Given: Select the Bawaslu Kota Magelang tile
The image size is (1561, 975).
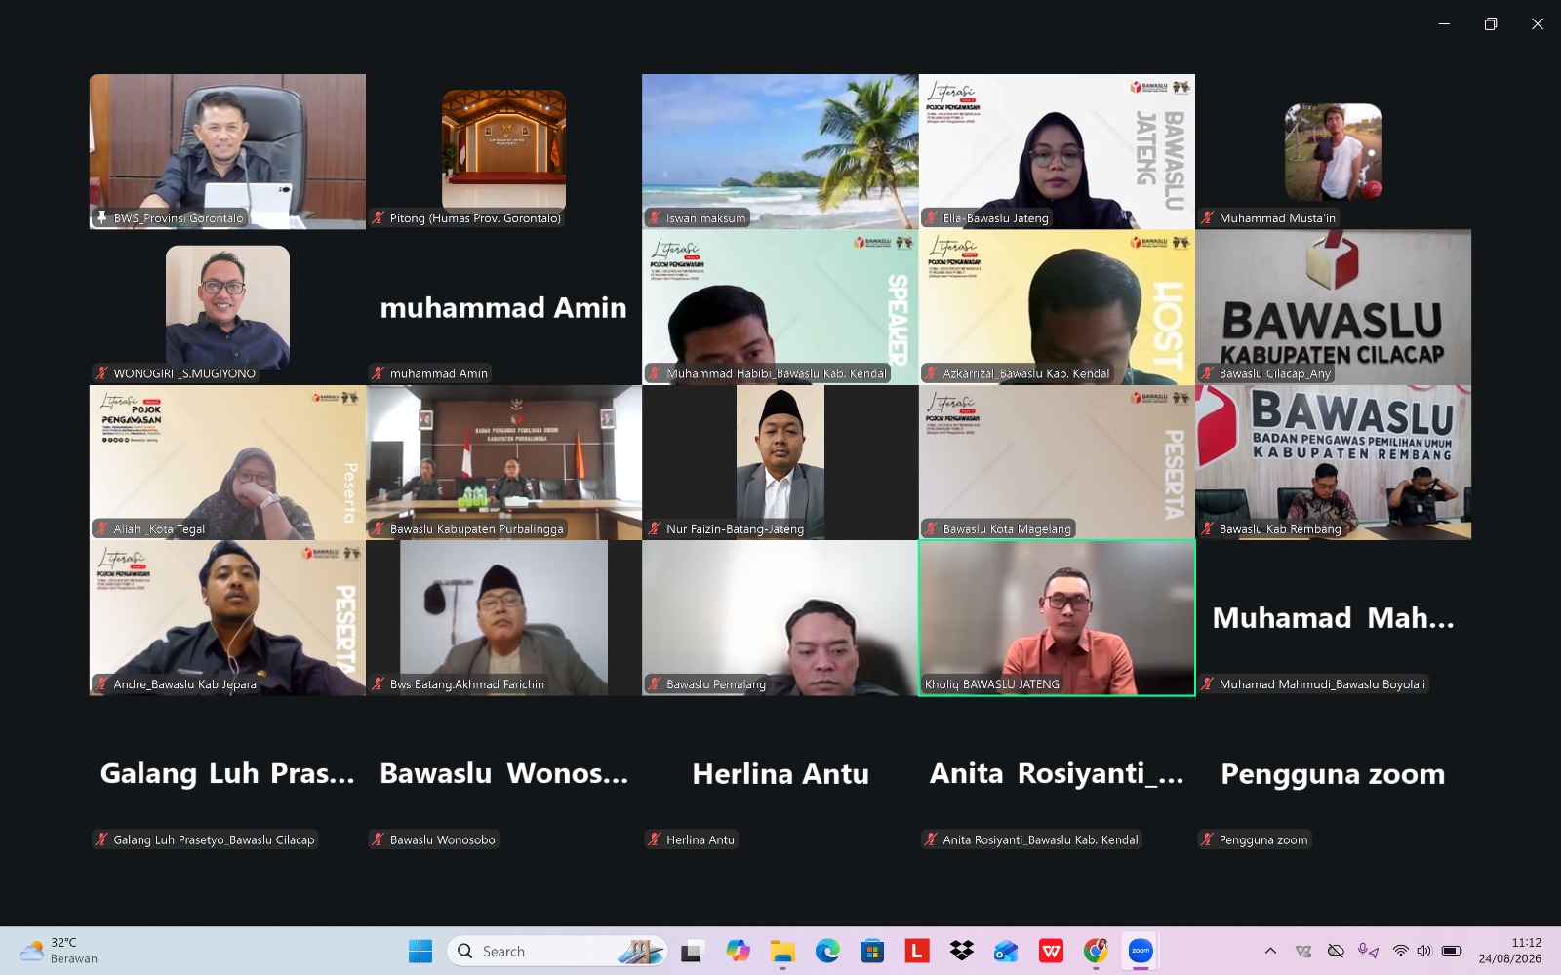Looking at the screenshot, I should click(1057, 462).
